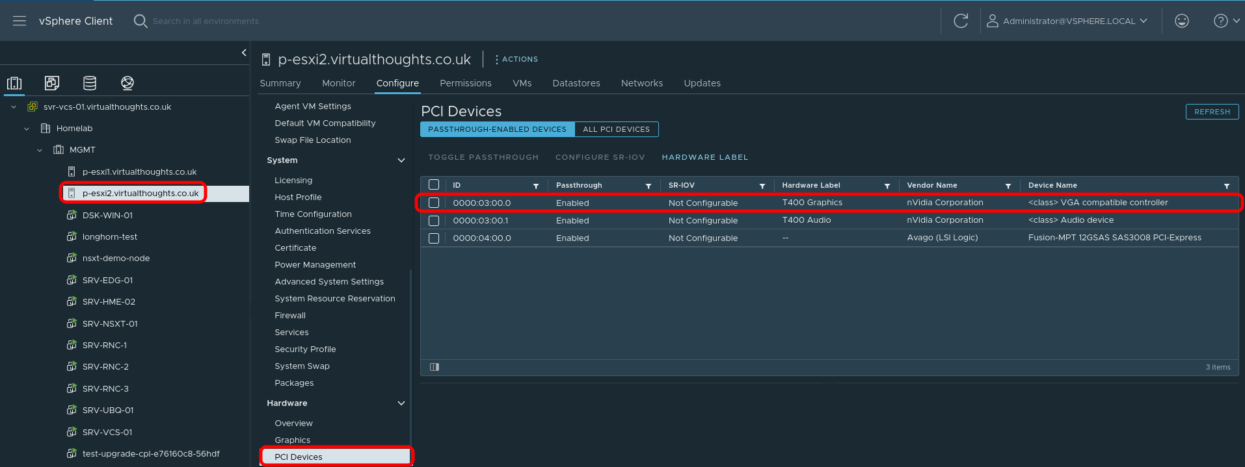The width and height of the screenshot is (1245, 467).
Task: Open the Device Name column filter
Action: (x=1227, y=186)
